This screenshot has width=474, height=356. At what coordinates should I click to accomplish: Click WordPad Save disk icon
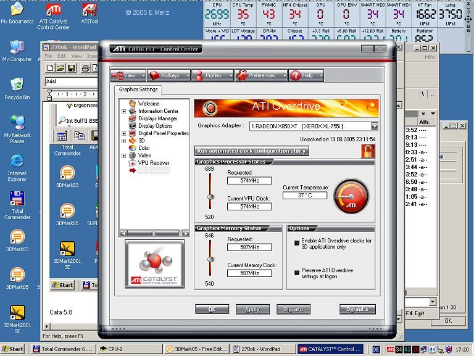pos(71,68)
